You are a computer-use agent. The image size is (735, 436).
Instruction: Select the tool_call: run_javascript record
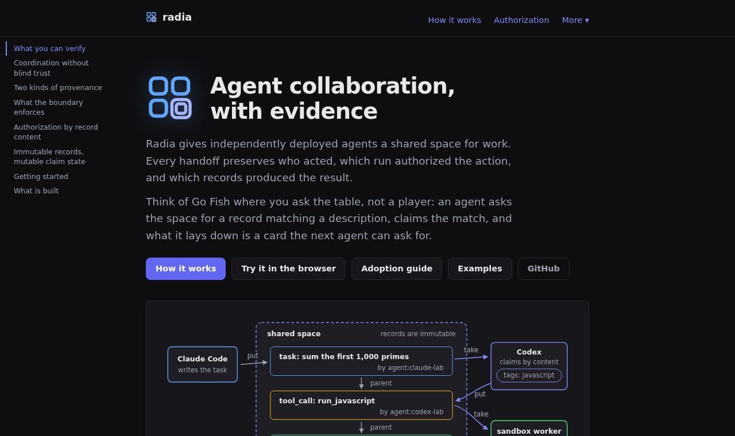361,406
